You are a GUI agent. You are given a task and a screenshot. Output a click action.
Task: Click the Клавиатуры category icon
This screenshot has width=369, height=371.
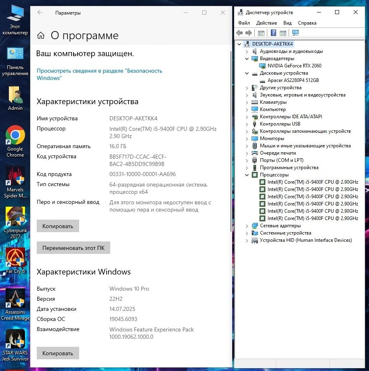click(254, 102)
